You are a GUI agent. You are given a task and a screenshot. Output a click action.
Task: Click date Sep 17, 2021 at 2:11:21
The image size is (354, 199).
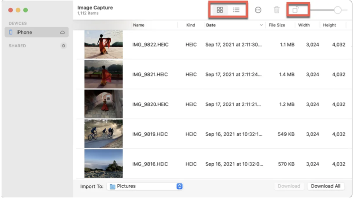coord(233,104)
